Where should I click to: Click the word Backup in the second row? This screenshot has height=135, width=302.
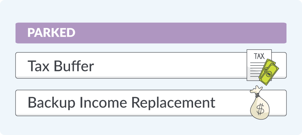(51, 103)
